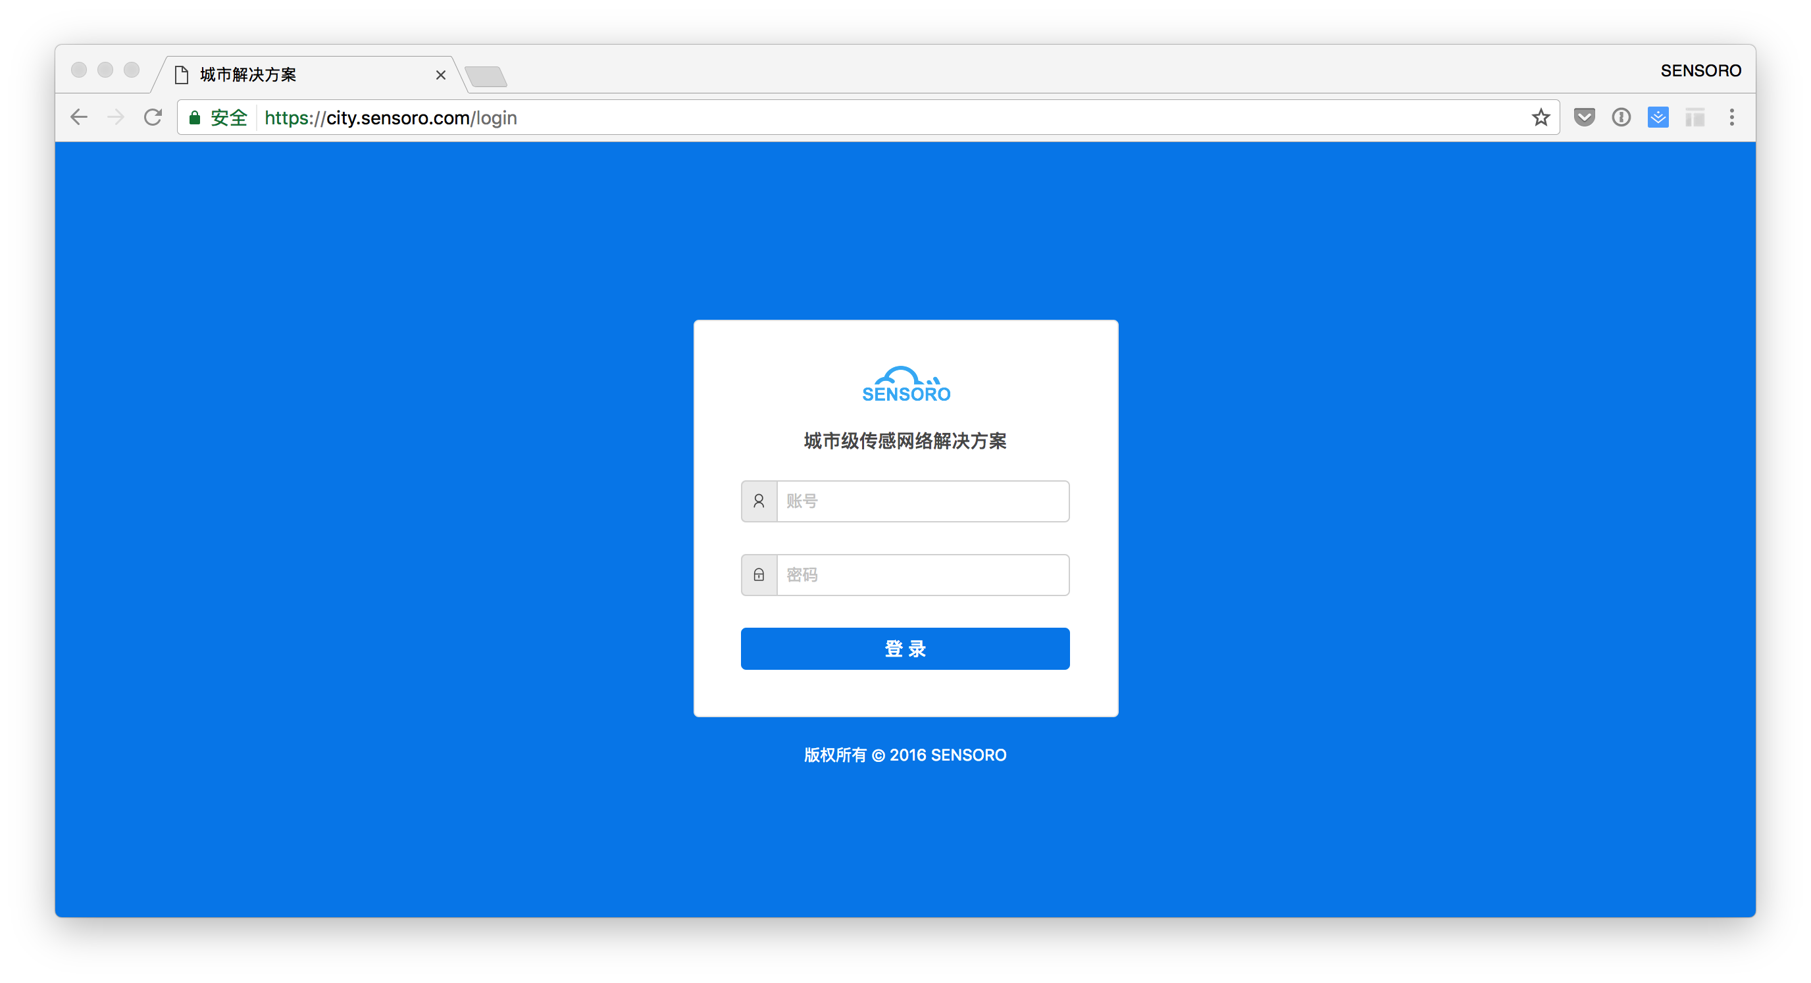Bookmark the page via the star icon
The height and width of the screenshot is (983, 1811).
tap(1541, 116)
